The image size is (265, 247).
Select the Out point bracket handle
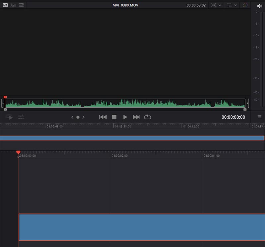click(x=247, y=103)
